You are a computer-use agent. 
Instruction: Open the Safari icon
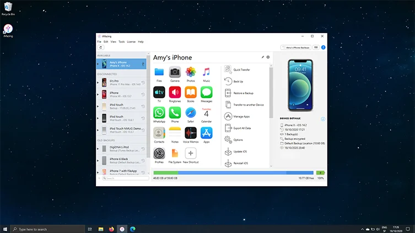coord(191,113)
